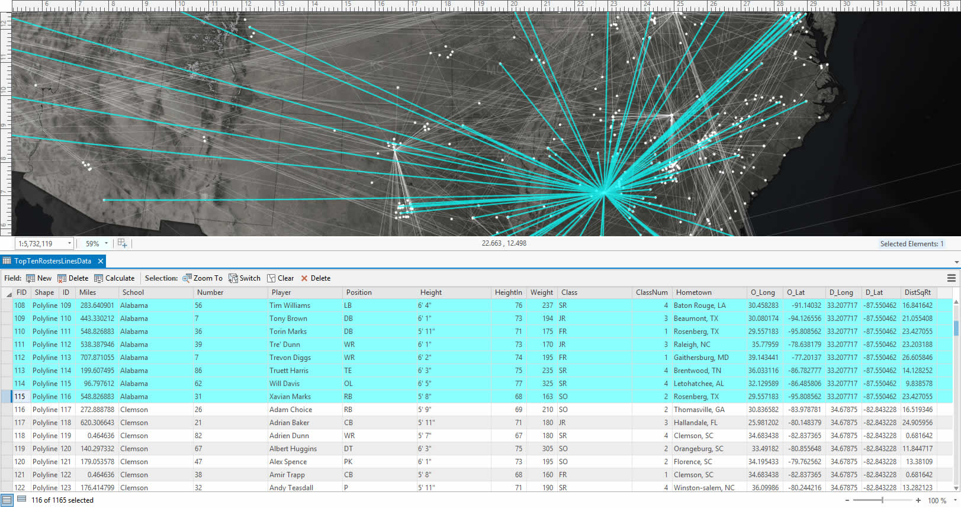Screen dimensions: 961x508
Task: Expand the 59% zoom dropdown
Action: 107,243
